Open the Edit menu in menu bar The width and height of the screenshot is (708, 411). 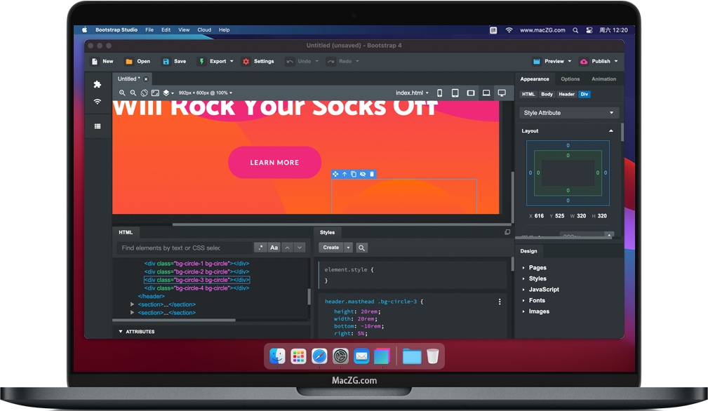pyautogui.click(x=166, y=30)
